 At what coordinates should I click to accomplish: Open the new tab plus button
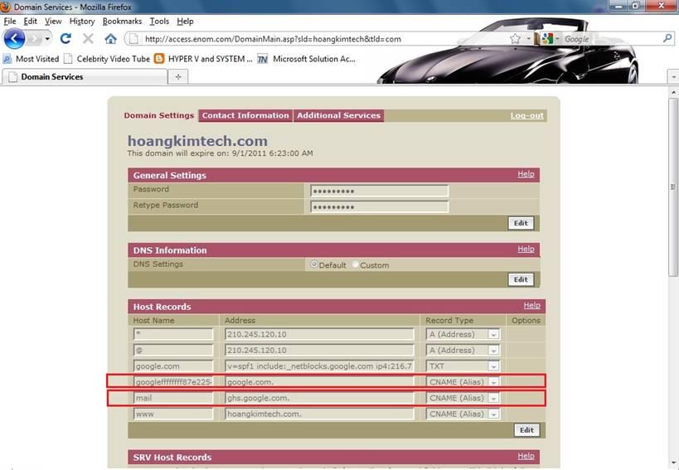pos(178,76)
